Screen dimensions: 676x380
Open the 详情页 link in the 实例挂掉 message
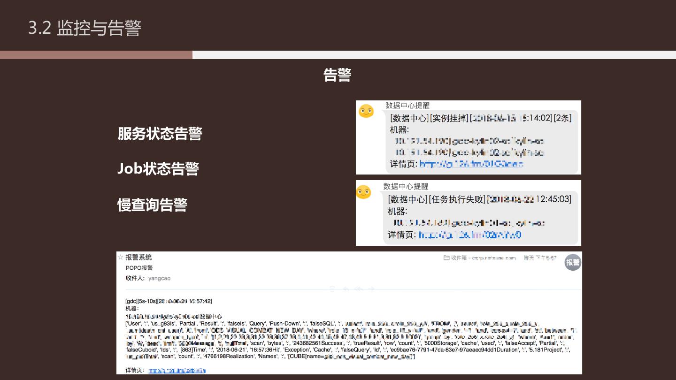(x=471, y=164)
